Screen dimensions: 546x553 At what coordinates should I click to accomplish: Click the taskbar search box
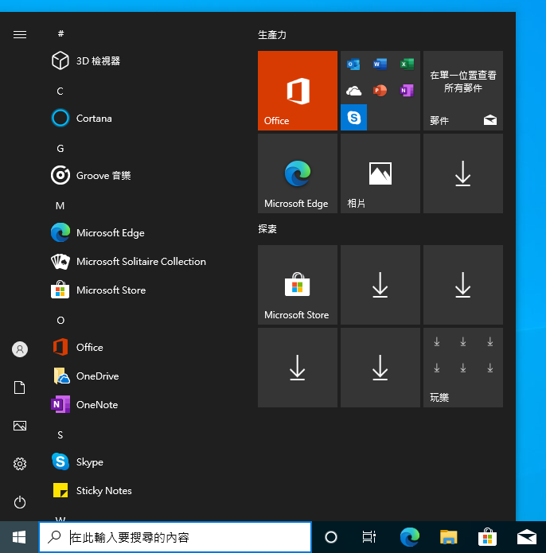click(x=175, y=537)
